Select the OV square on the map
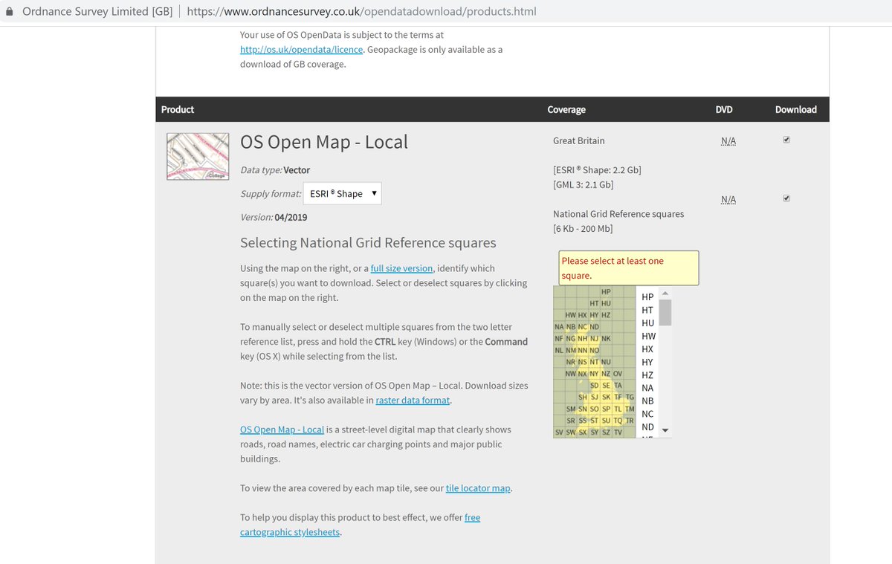 (618, 374)
